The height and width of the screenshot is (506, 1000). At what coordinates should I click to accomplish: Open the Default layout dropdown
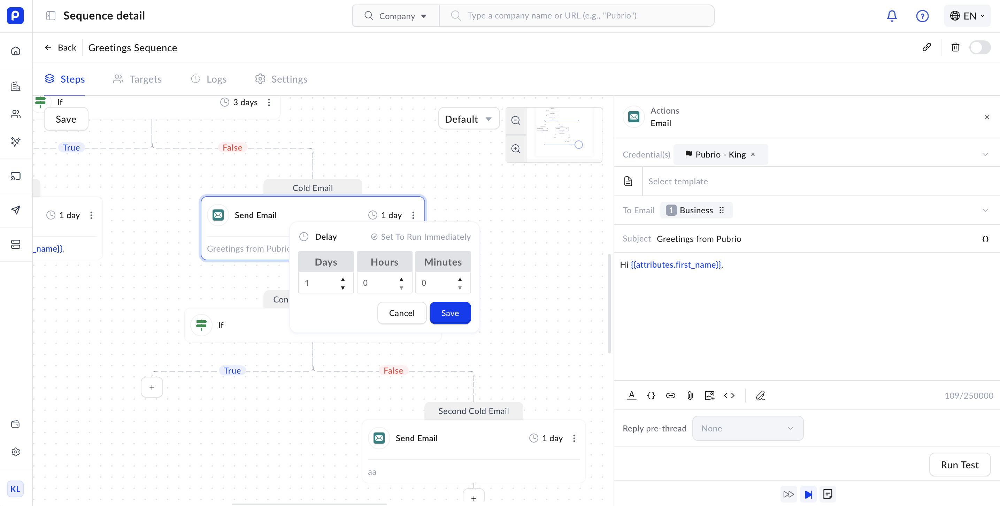click(468, 119)
